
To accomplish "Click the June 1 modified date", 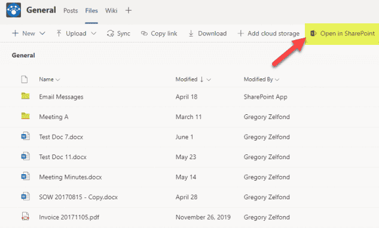I will tap(185, 137).
